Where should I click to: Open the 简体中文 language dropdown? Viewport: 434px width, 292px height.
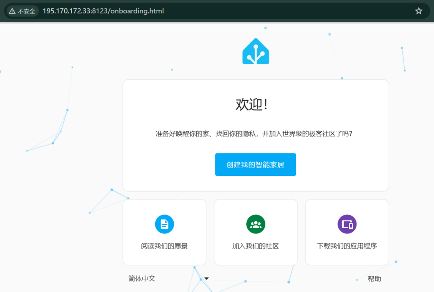(168, 278)
